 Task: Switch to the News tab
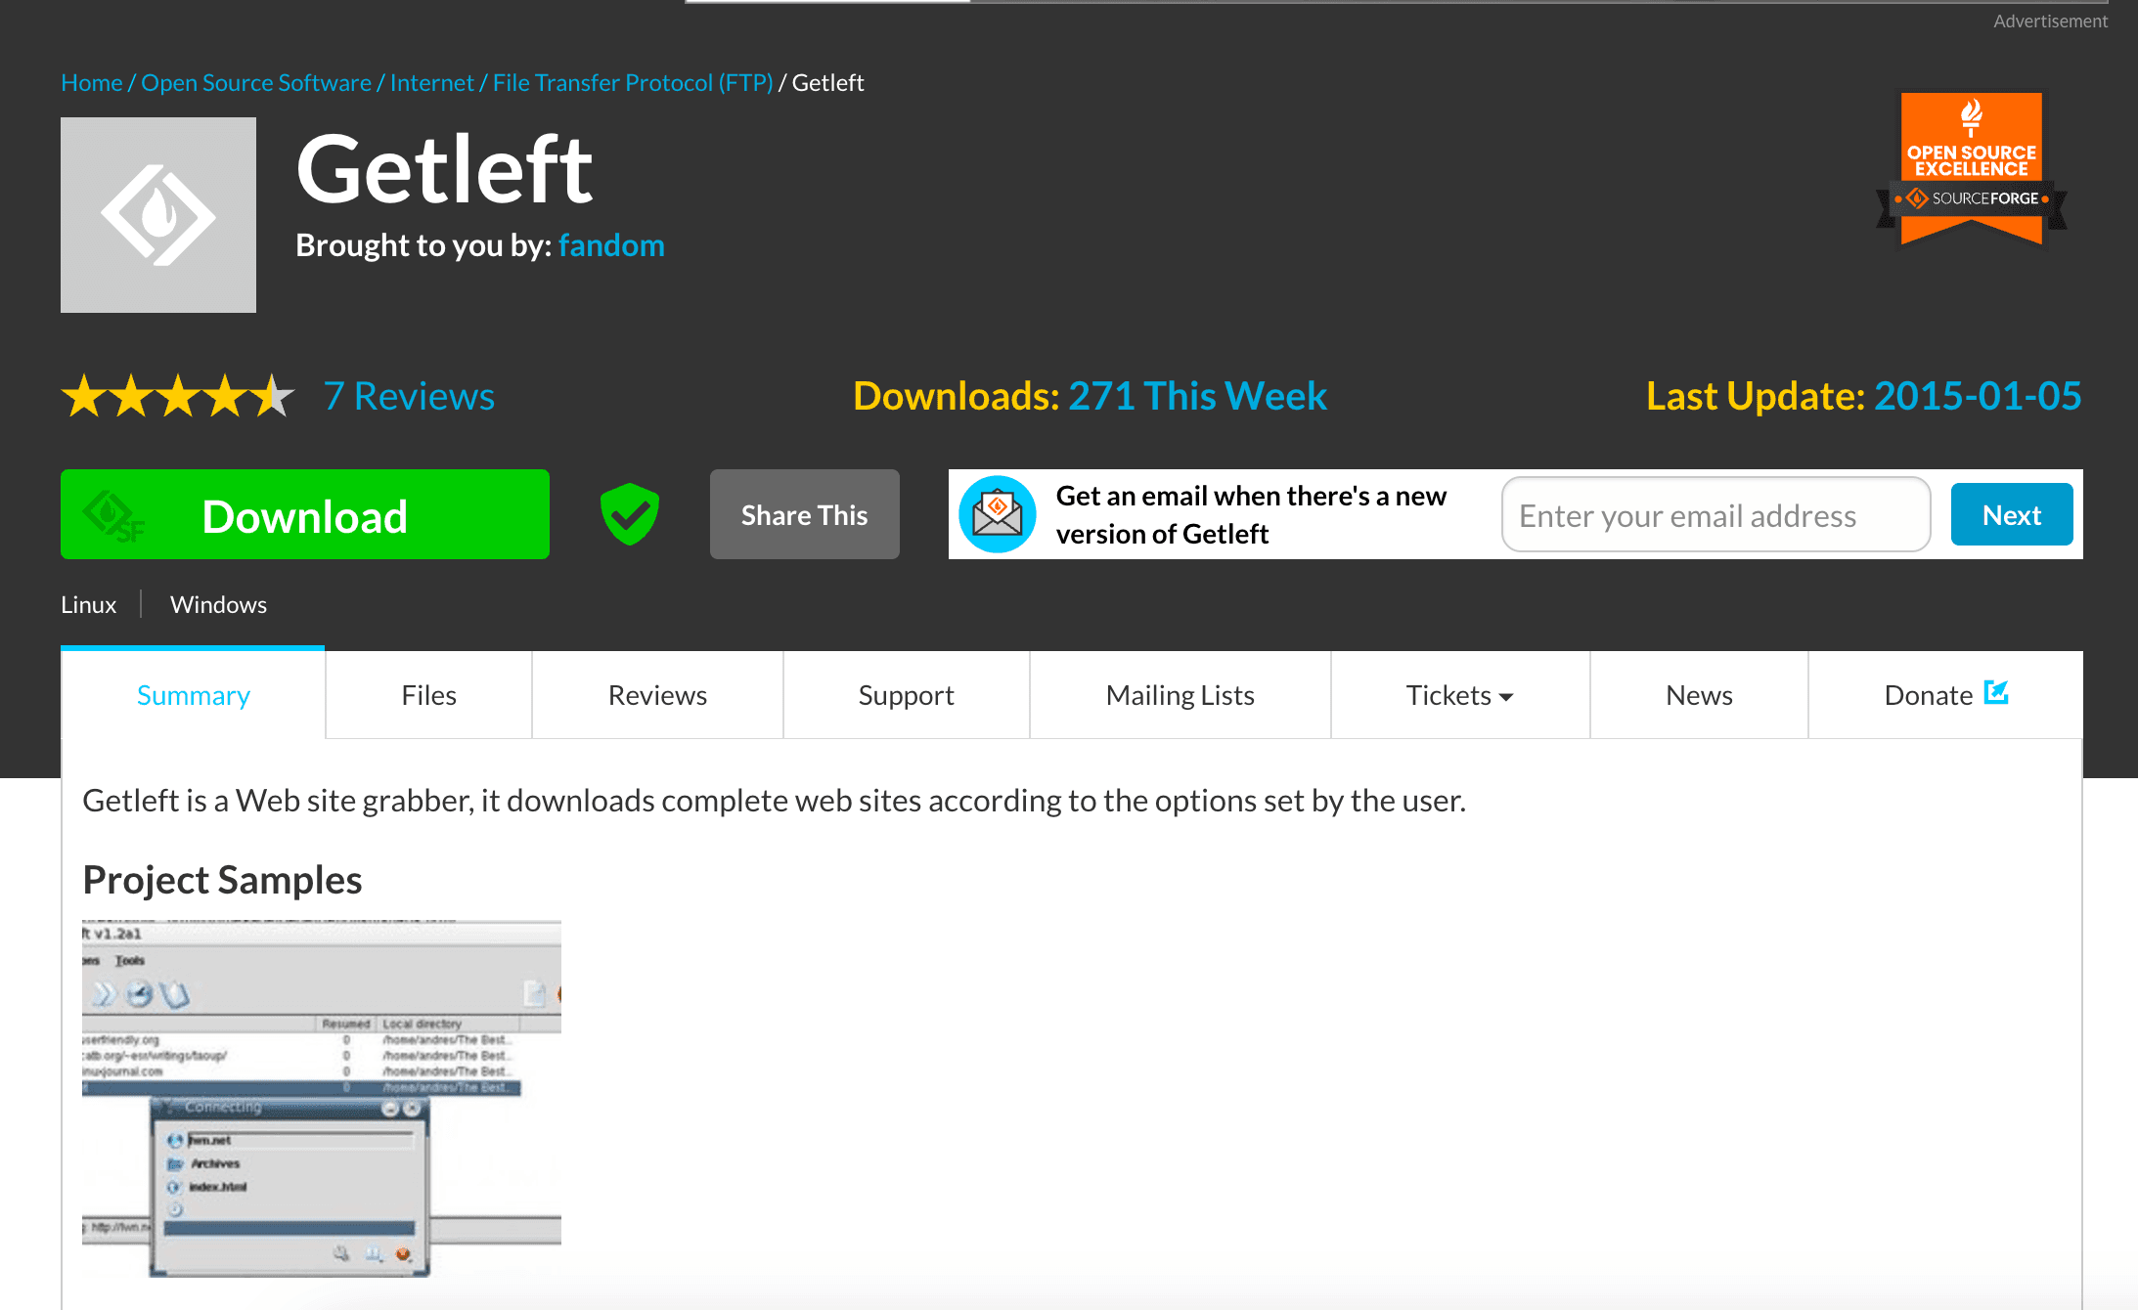(x=1700, y=695)
